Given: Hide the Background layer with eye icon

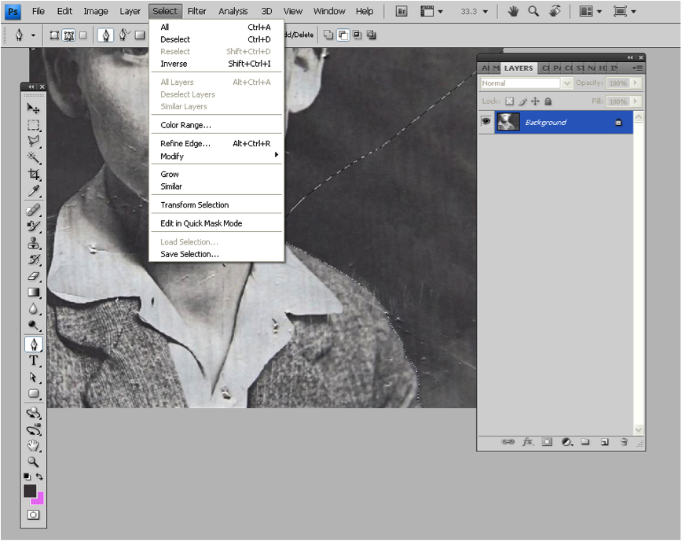Looking at the screenshot, I should 486,122.
